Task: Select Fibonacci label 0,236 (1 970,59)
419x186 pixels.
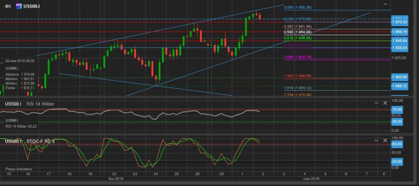Action: pyautogui.click(x=298, y=19)
